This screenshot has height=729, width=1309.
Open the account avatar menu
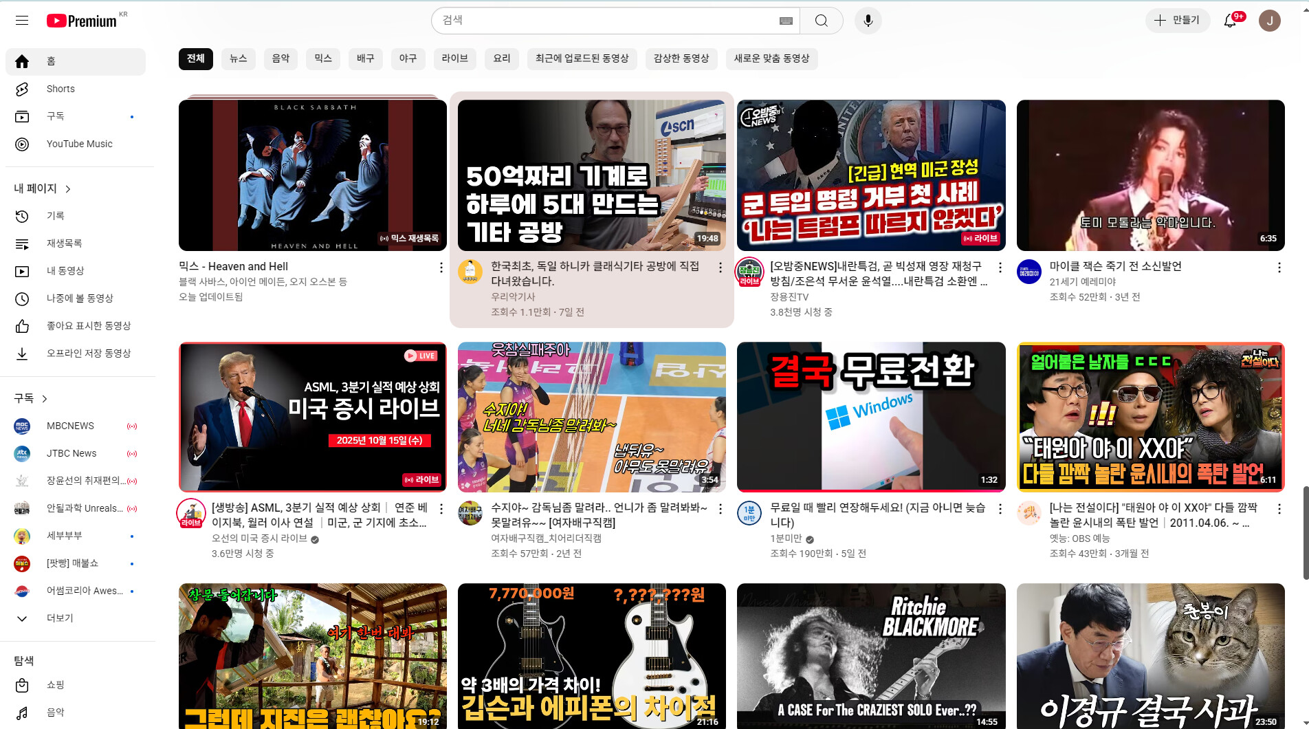(x=1270, y=21)
